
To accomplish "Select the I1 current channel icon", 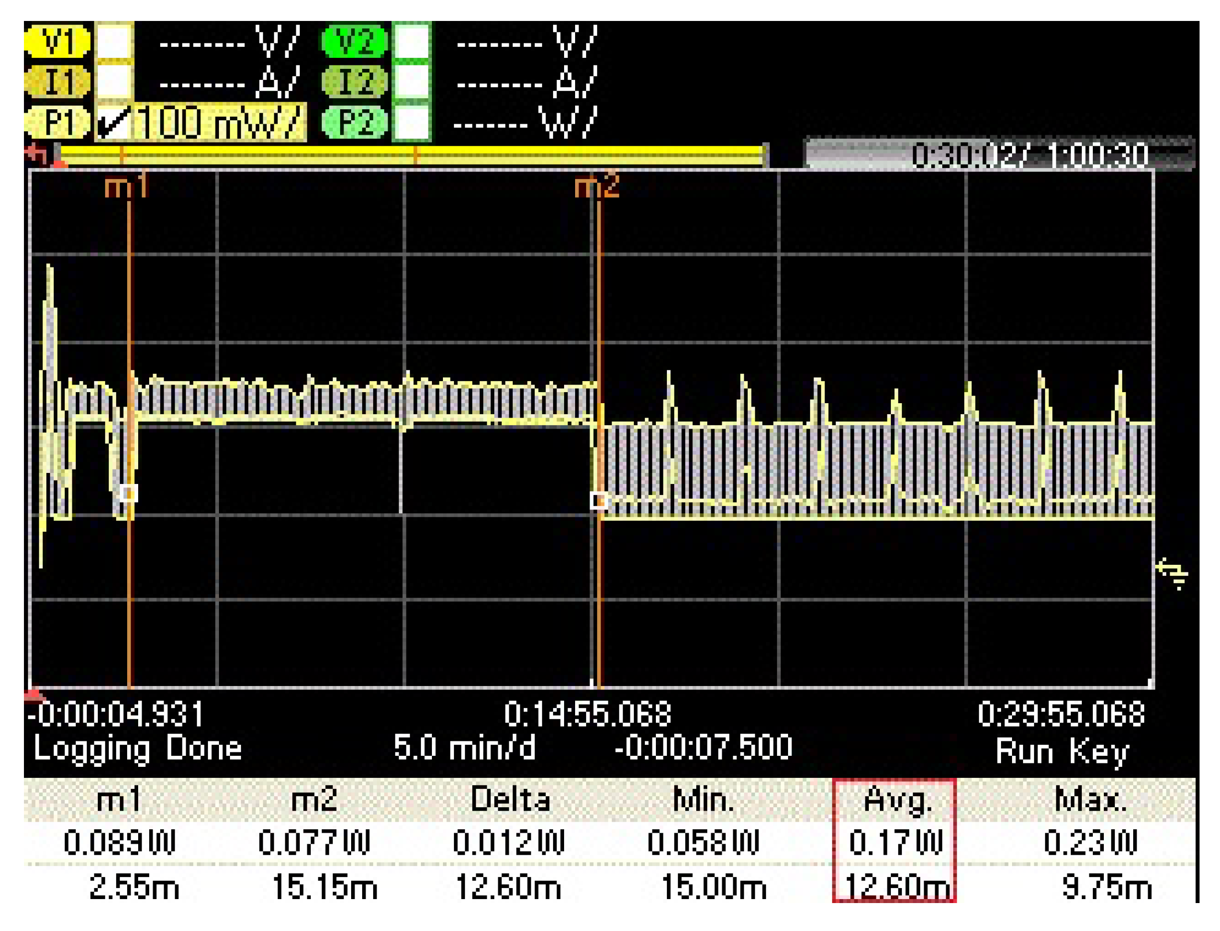I will tap(58, 82).
